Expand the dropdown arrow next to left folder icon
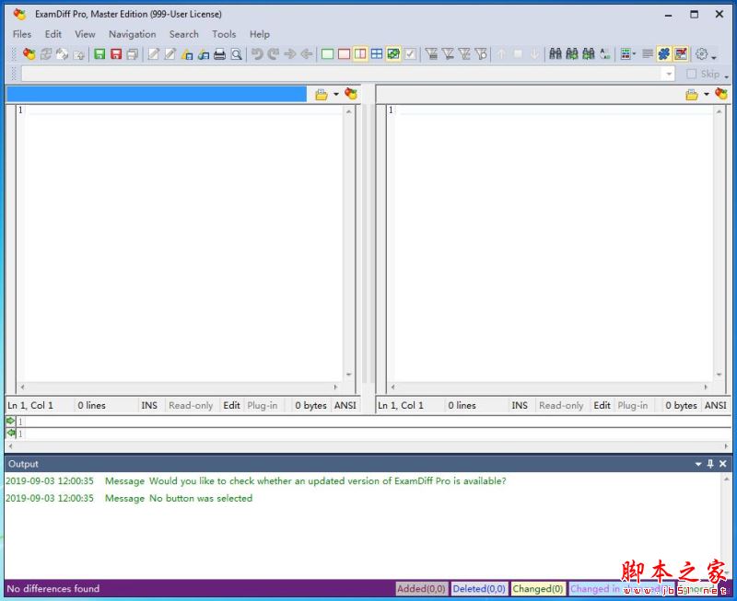The width and height of the screenshot is (737, 601). tap(336, 95)
